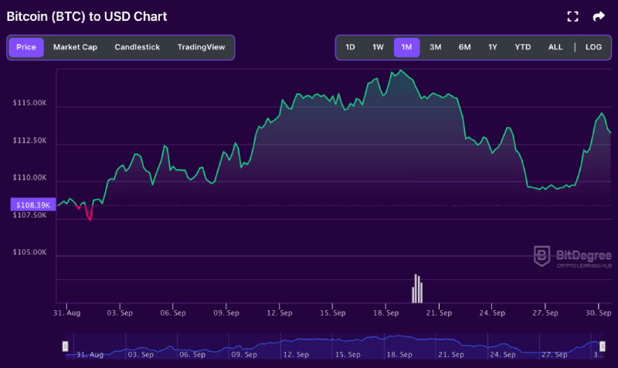Toggle the LOG scale
This screenshot has width=618, height=368.
pyautogui.click(x=593, y=47)
